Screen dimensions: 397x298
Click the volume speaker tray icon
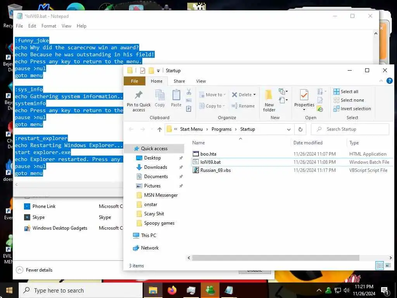tap(346, 290)
